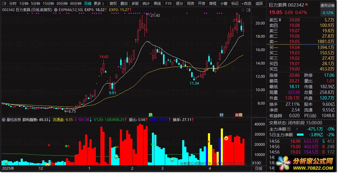Click the 21.42 high label on February candle
This screenshot has height=173, width=338.
(156, 16)
